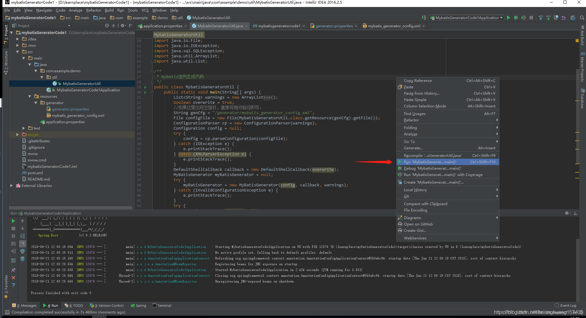Click VCS Update Project icon
The height and width of the screenshot is (318, 586).
click(541, 18)
